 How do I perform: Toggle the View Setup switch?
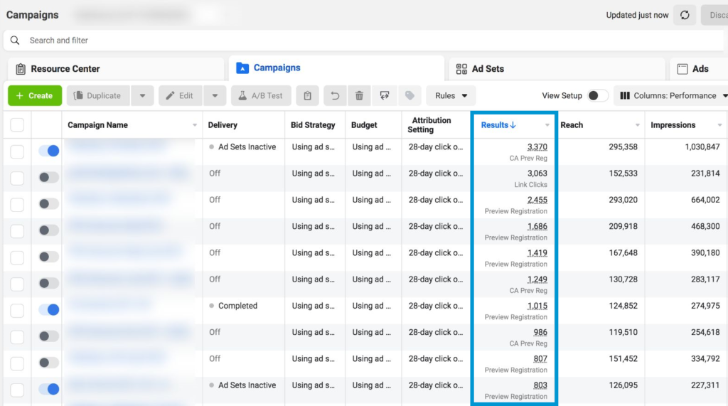(x=597, y=96)
